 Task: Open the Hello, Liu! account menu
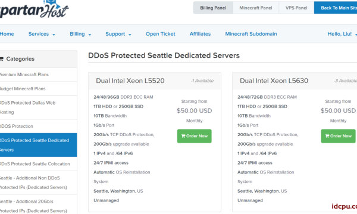342,34
